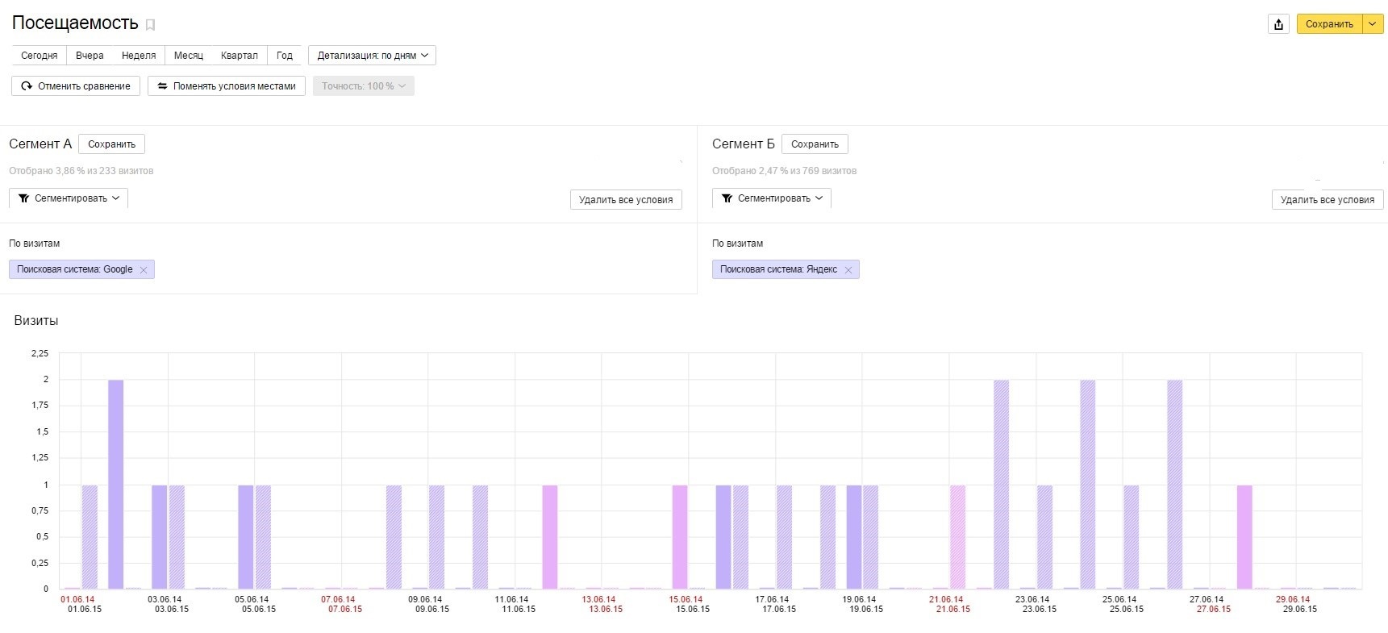
Task: Select the Неделя period tab
Action: [139, 56]
